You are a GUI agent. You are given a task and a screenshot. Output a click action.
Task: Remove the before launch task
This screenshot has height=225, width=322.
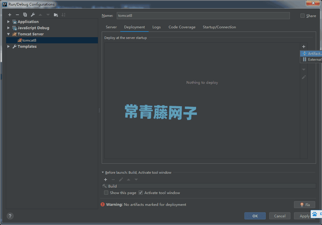pyautogui.click(x=113, y=180)
